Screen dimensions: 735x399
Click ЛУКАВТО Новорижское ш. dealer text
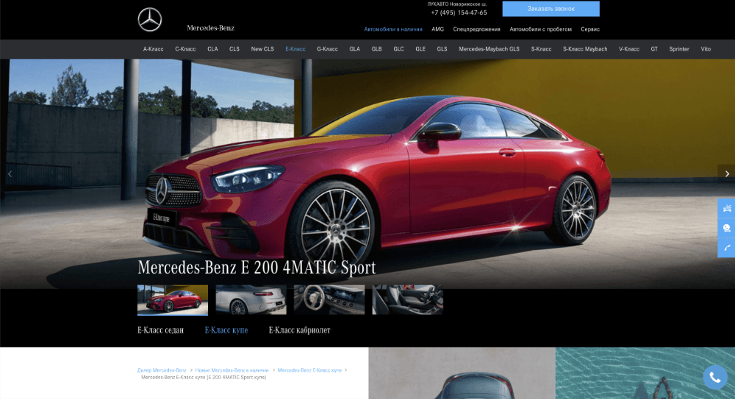(457, 4)
